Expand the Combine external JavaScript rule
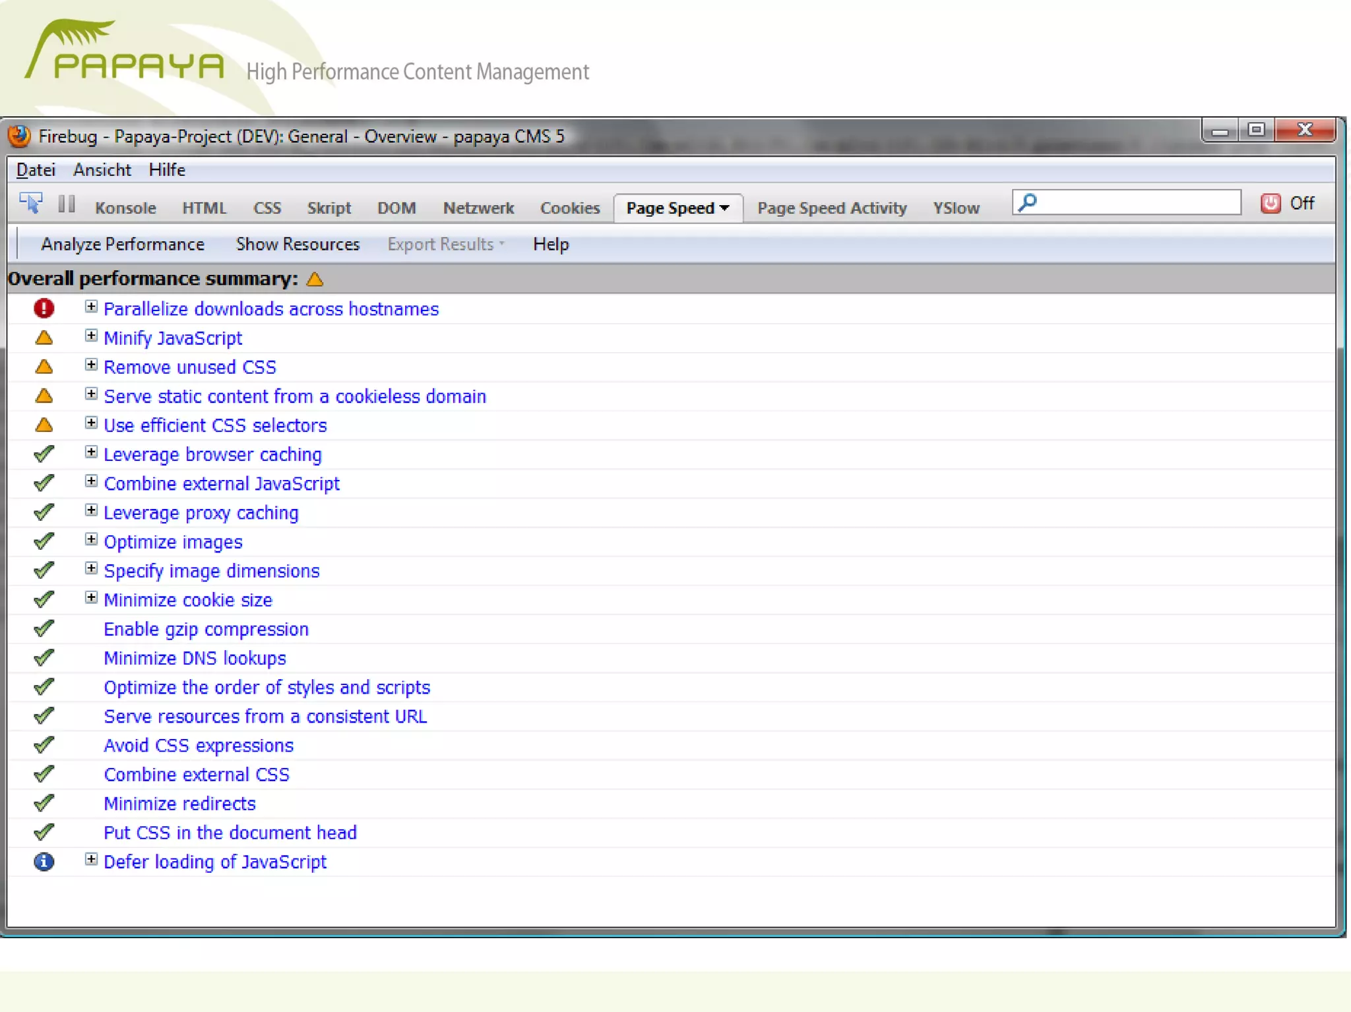1351x1012 pixels. pyautogui.click(x=91, y=481)
